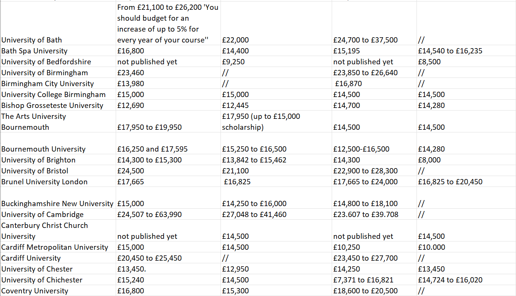The width and height of the screenshot is (516, 296).
Task: Select Bishop Grosseteste University's £12,445 cell
Action: [x=235, y=105]
